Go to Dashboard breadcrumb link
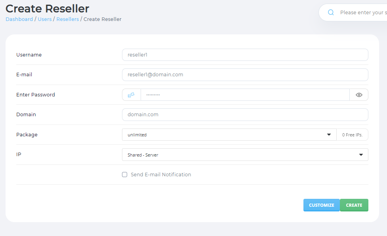 point(19,19)
